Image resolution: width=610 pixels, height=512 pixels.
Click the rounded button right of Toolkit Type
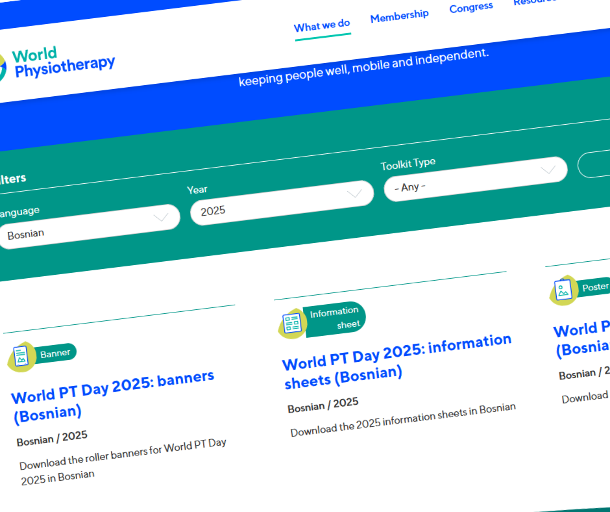tap(594, 163)
